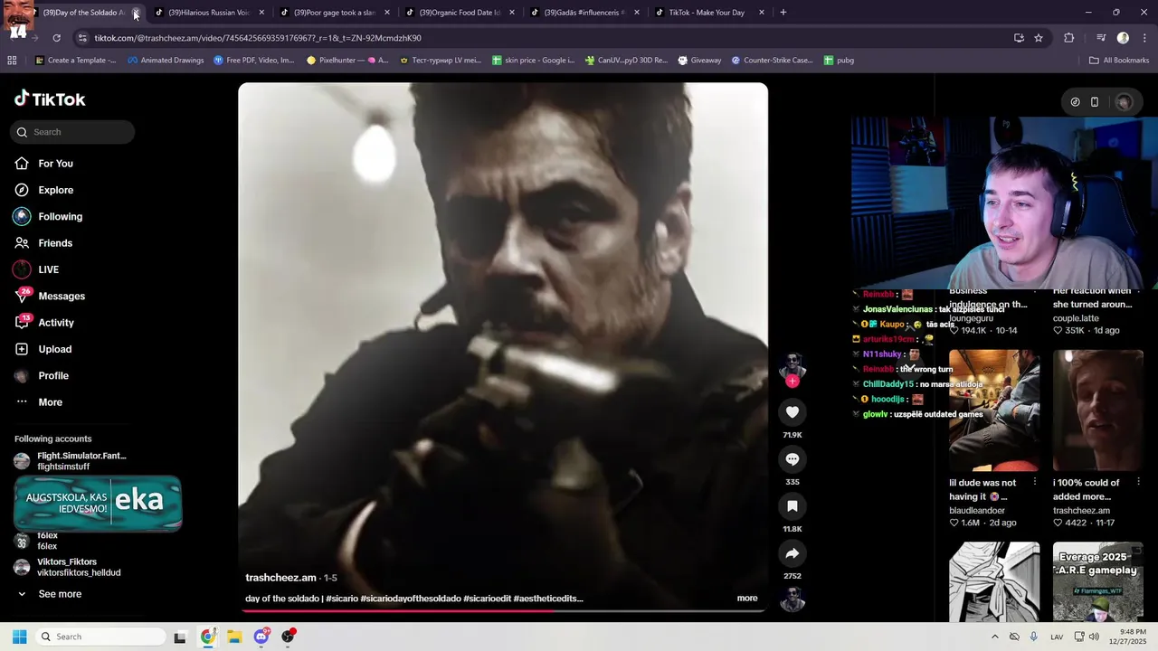1158x651 pixels.
Task: Open File Explorer from taskbar
Action: 234,637
